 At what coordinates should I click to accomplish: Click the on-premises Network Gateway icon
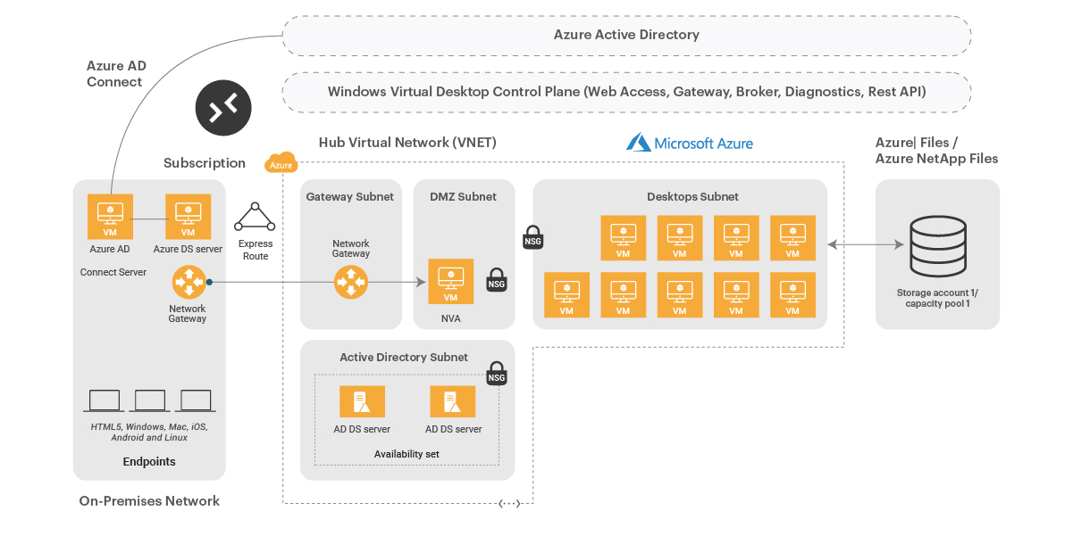(188, 283)
